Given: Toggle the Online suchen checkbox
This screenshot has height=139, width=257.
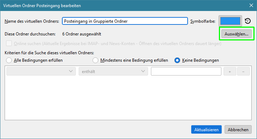Looking at the screenshot, I should pos(9,44).
